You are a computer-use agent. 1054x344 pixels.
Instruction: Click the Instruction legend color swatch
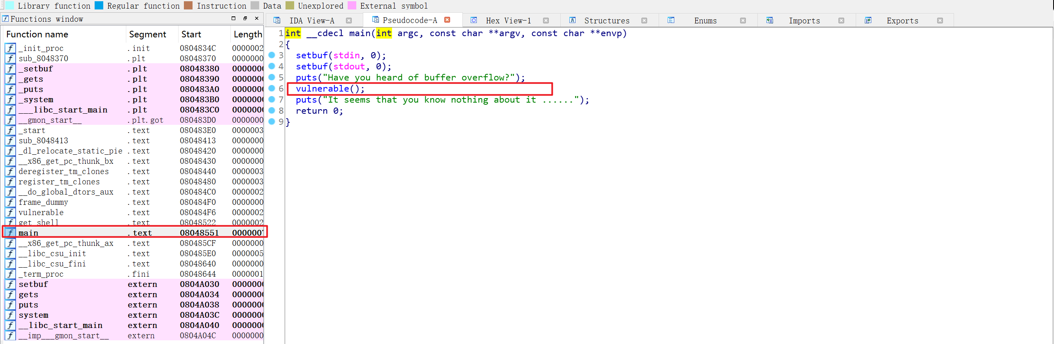click(x=188, y=5)
